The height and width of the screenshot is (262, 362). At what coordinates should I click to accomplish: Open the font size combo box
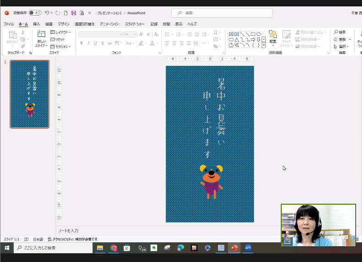pos(130,34)
